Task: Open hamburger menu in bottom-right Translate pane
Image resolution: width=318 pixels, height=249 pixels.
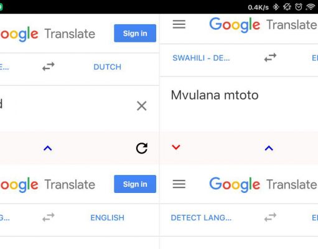Action: (x=179, y=184)
